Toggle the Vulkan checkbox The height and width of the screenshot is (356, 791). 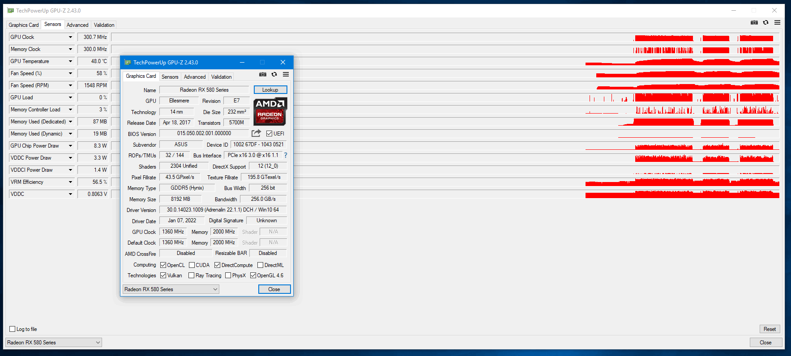pos(163,275)
